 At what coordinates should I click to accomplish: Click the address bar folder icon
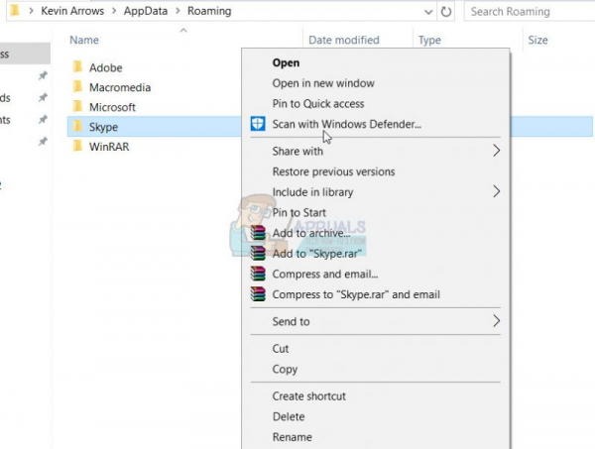[15, 11]
